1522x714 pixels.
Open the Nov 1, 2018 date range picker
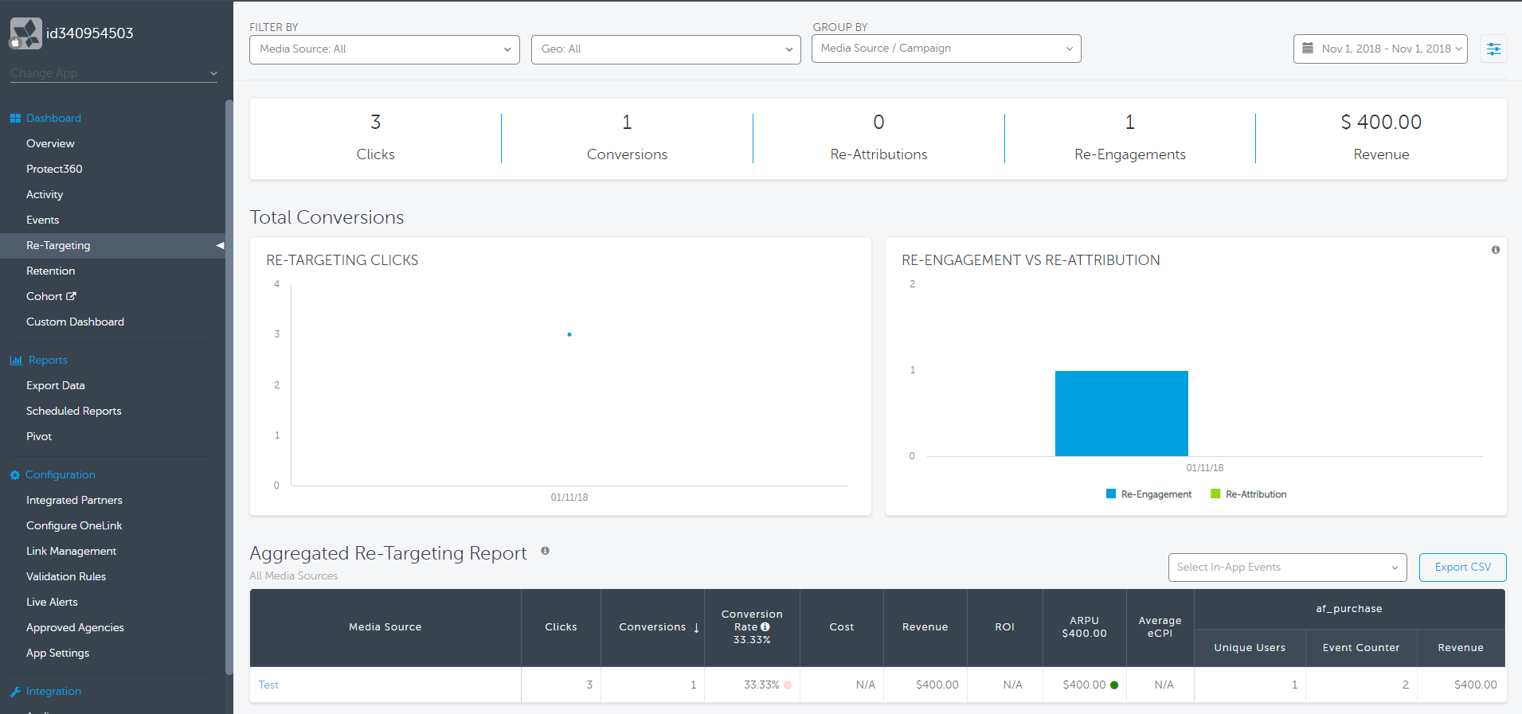pyautogui.click(x=1380, y=49)
